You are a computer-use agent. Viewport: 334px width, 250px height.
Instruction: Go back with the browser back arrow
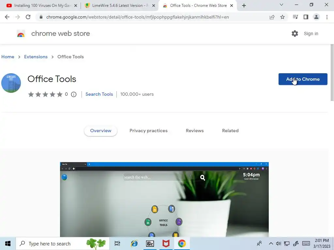pos(7,17)
